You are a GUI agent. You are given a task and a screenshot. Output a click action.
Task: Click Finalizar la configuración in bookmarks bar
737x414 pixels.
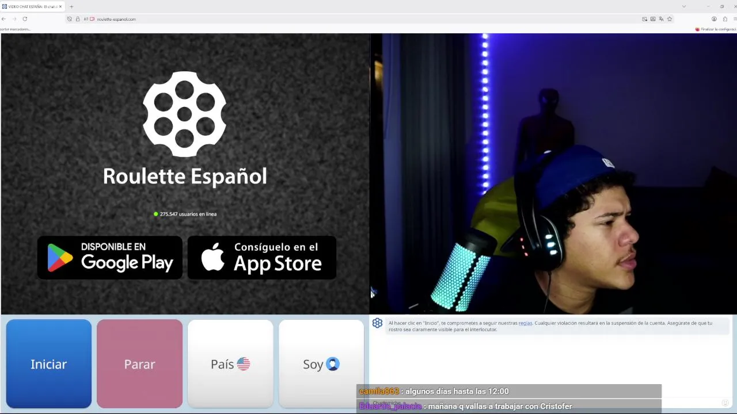[x=716, y=29]
